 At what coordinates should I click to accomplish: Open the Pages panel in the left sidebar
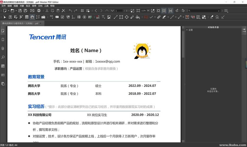click(3, 31)
